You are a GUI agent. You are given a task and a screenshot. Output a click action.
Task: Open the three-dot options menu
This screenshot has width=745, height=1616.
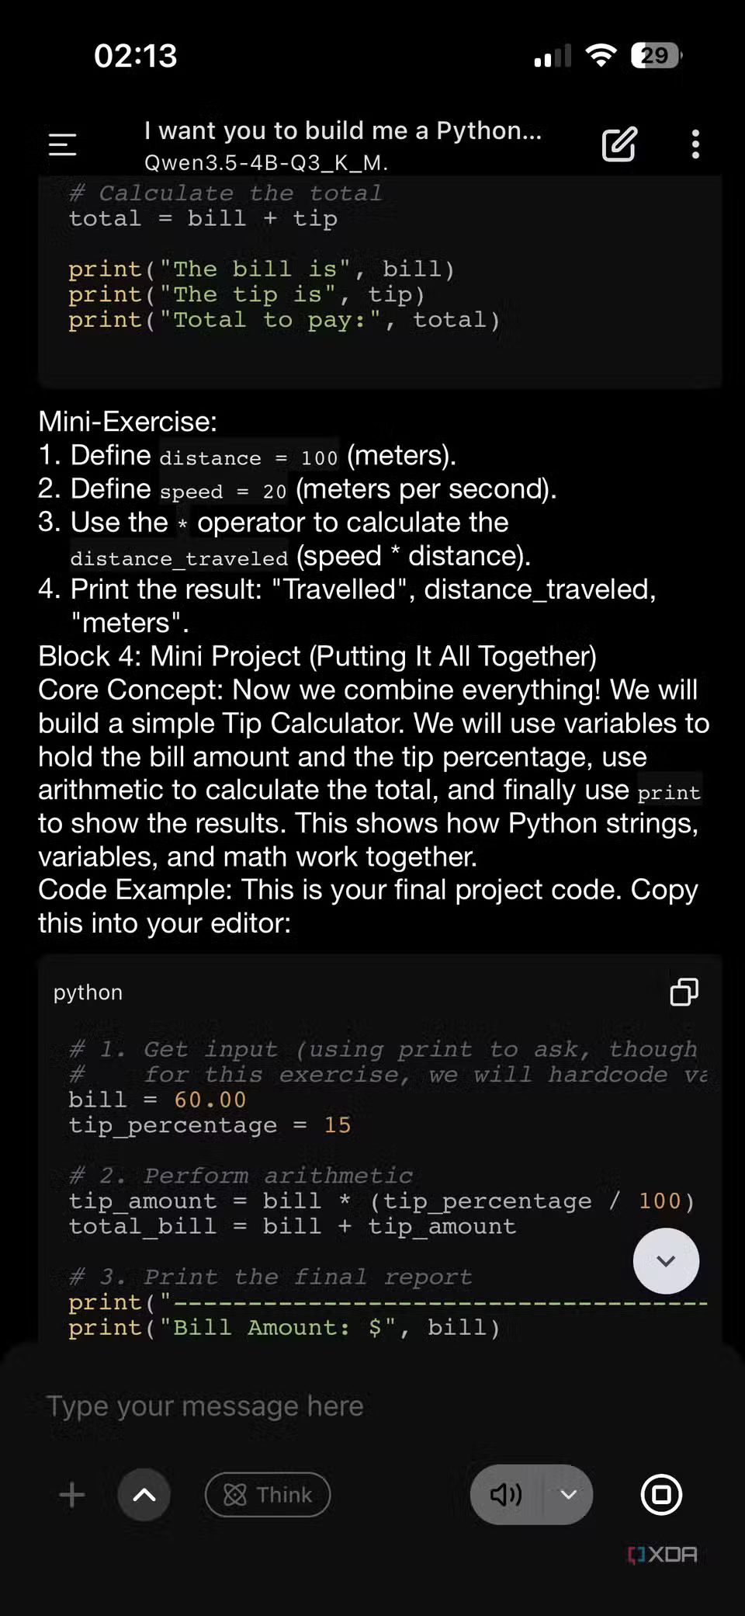coord(695,144)
